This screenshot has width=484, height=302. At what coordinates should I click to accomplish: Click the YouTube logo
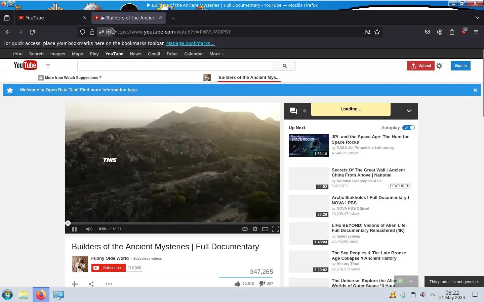[x=25, y=65]
